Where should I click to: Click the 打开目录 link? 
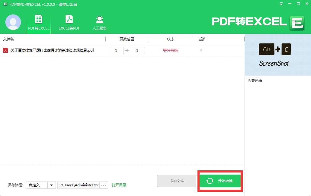point(119,185)
